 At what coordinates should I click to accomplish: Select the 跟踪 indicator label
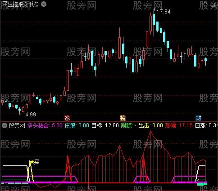(128, 125)
